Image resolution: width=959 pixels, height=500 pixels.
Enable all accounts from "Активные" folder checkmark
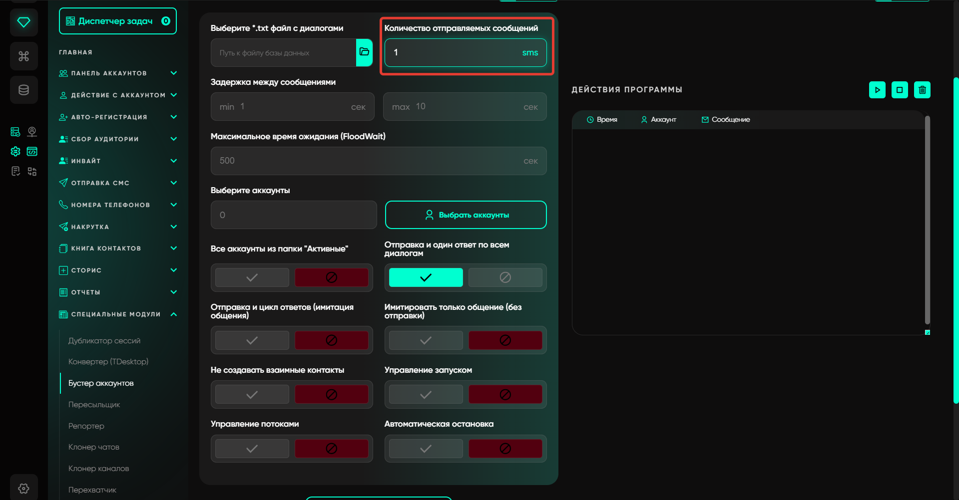click(x=252, y=277)
